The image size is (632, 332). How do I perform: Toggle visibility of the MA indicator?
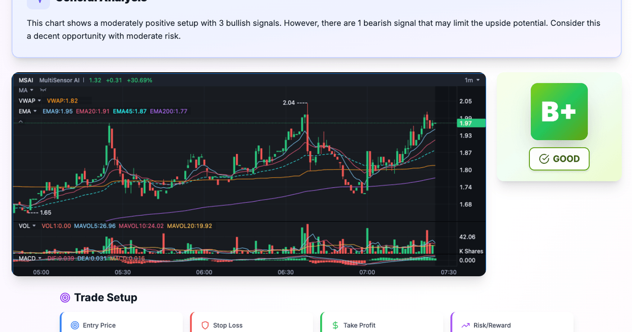43,90
